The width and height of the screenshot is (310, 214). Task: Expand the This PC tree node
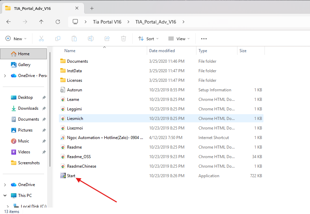[5, 196]
